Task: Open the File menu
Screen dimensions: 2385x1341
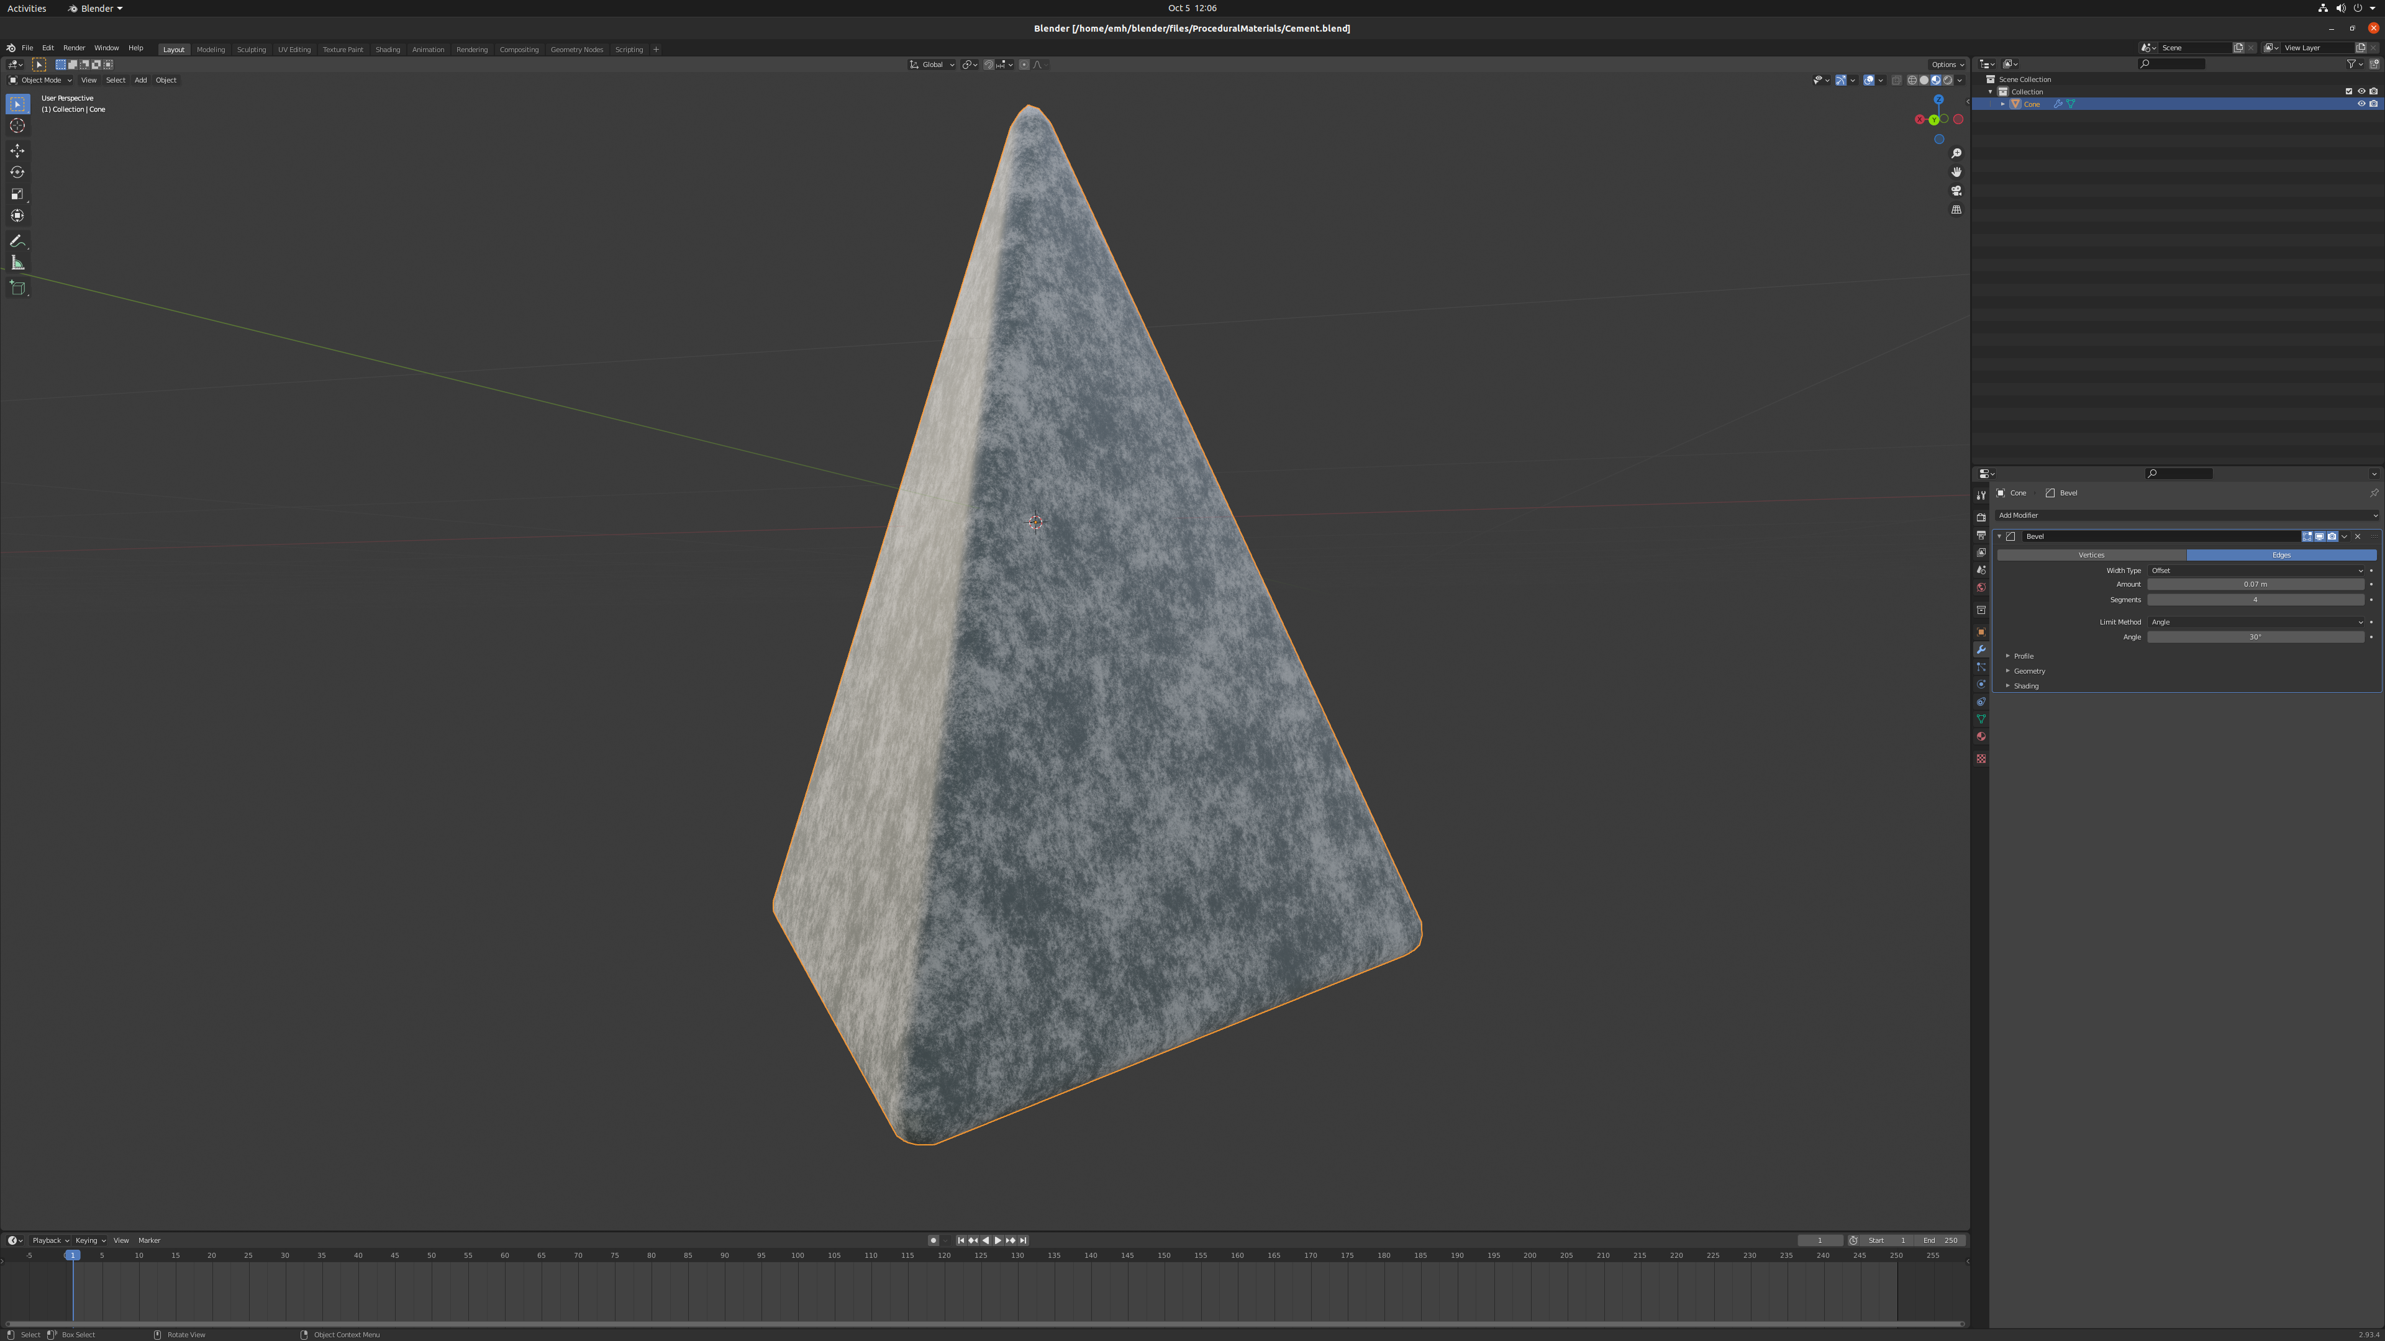Action: point(27,48)
